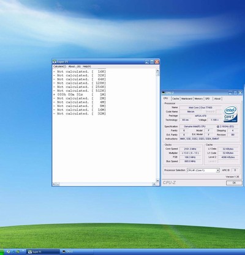
Task: Click the Package value 'mPGA-479'
Action: pos(200,116)
